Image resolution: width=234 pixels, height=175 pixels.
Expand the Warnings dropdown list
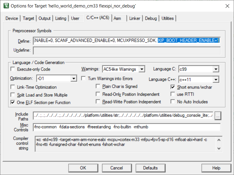click(142, 69)
